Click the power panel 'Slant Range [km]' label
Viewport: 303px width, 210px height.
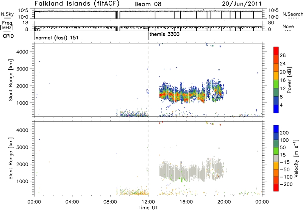point(11,80)
